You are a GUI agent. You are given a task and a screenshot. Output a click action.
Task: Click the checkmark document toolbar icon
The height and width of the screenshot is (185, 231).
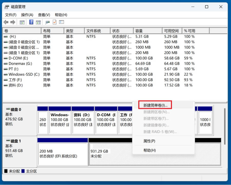coord(54,22)
